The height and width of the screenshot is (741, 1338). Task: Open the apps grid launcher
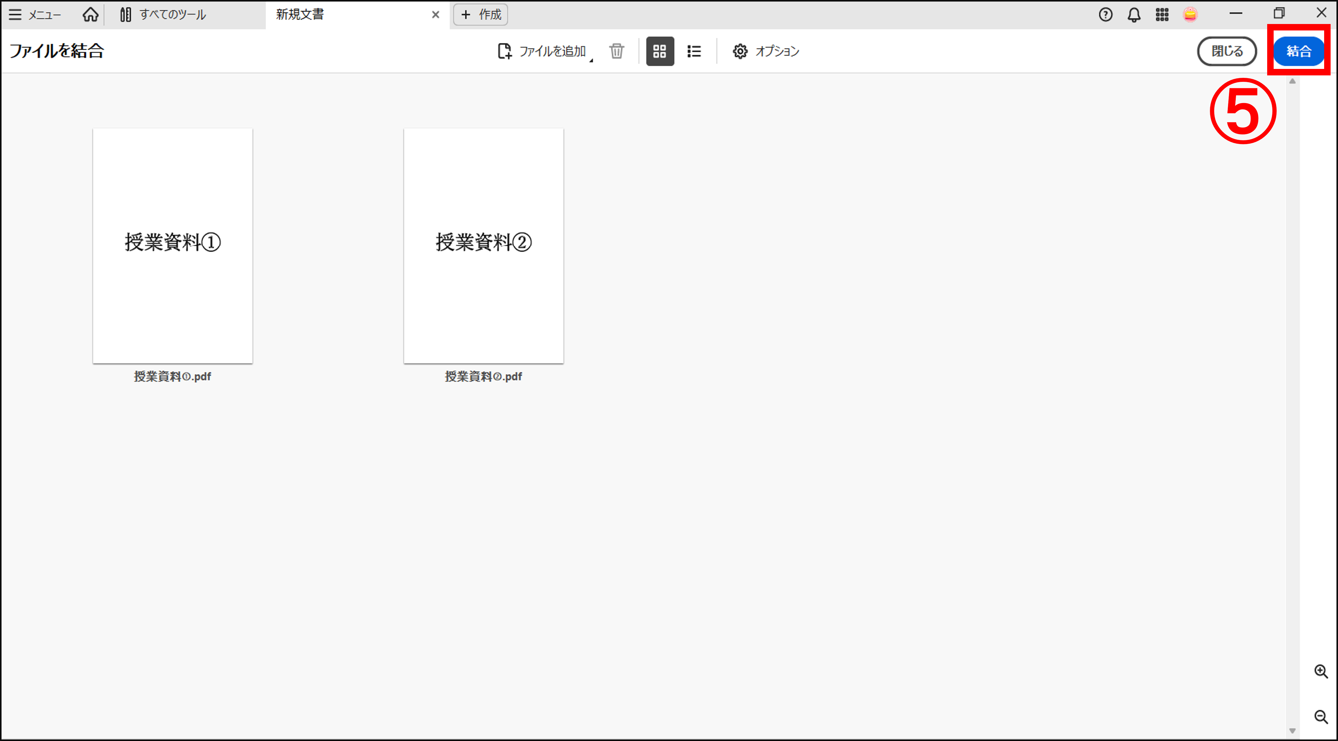(x=1162, y=14)
